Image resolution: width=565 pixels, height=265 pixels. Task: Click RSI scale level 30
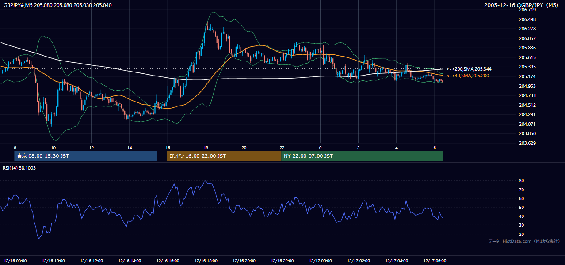(x=521, y=225)
